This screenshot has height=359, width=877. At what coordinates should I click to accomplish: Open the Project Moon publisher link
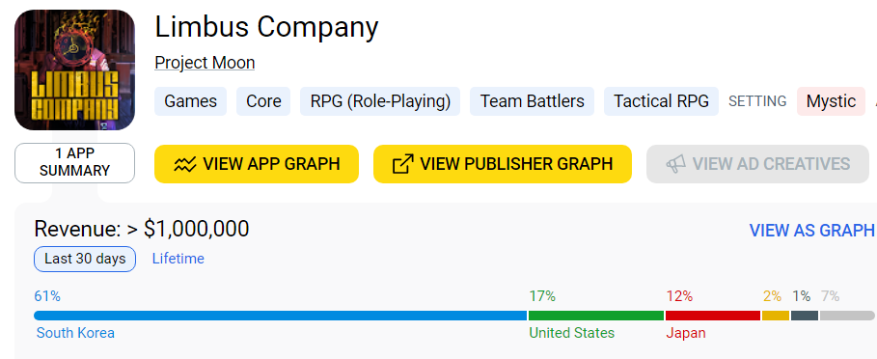pyautogui.click(x=205, y=63)
